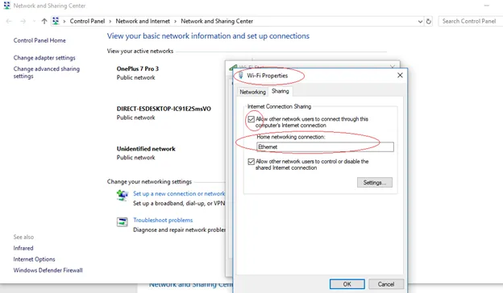Cancel the Wi-Fi Properties dialog
503x293 pixels.
pyautogui.click(x=386, y=284)
